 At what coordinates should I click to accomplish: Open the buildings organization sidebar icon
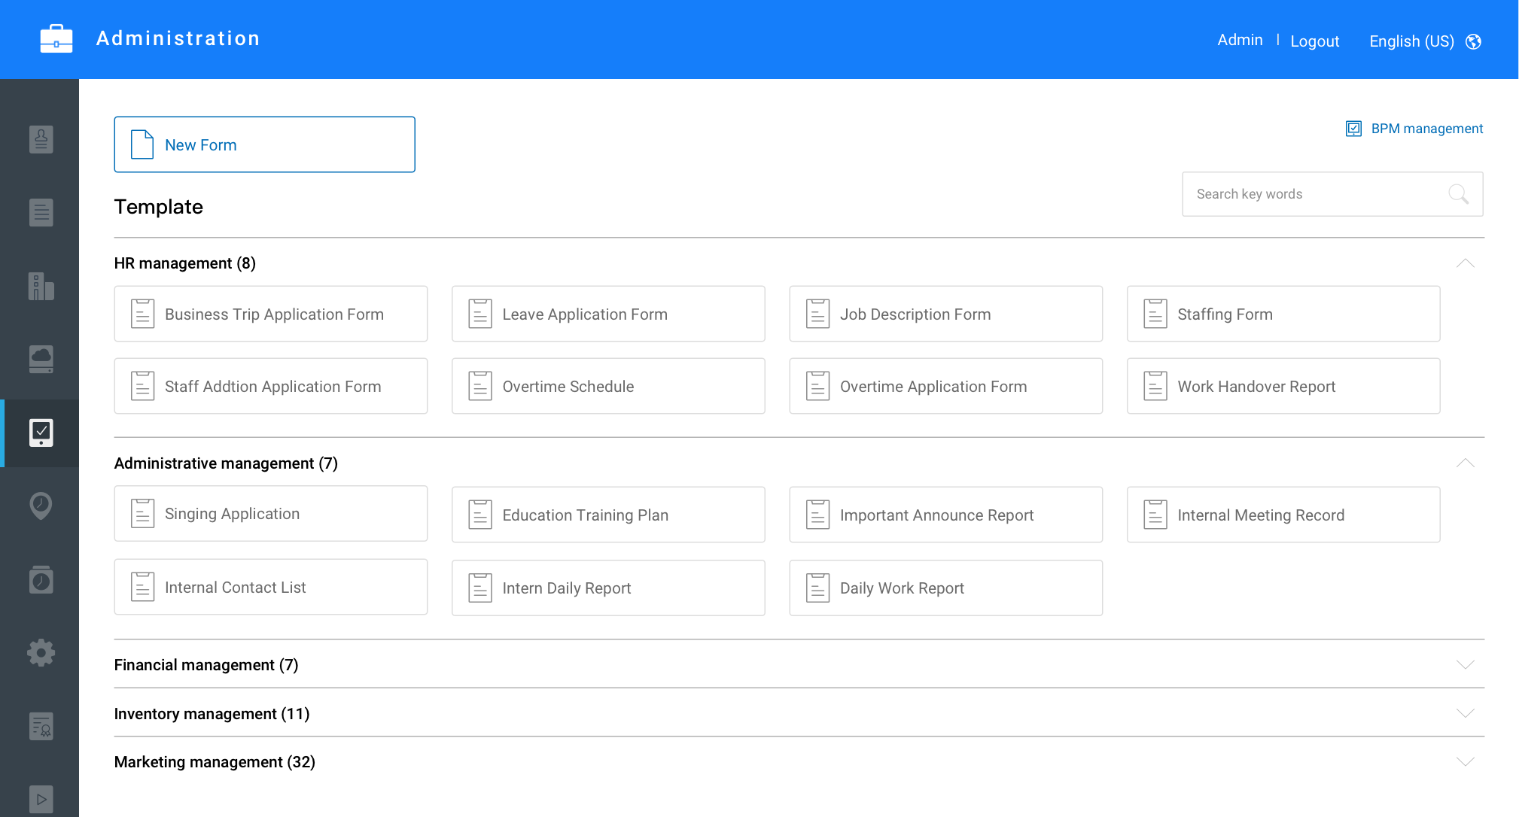click(x=41, y=286)
